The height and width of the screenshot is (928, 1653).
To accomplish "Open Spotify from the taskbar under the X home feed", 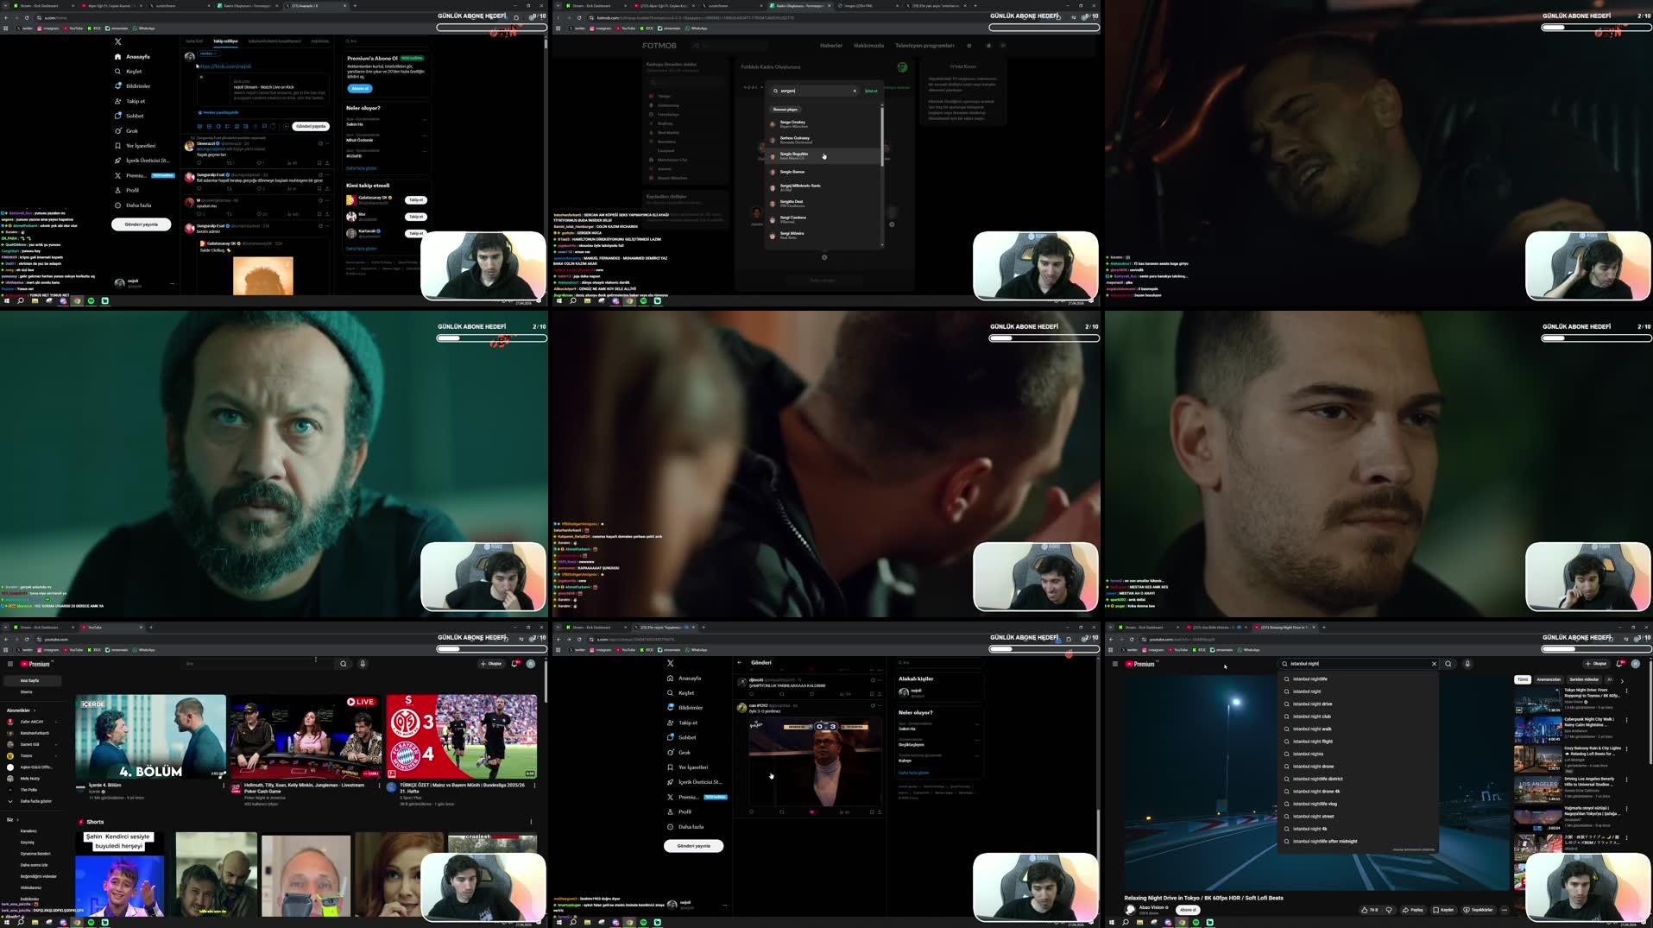I will point(91,301).
